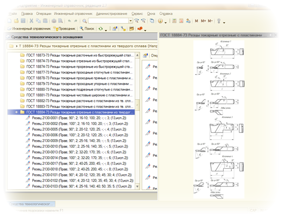The height and width of the screenshot is (217, 282).
Task: Click the edit form icon in second toolbar
Action: 115,29
